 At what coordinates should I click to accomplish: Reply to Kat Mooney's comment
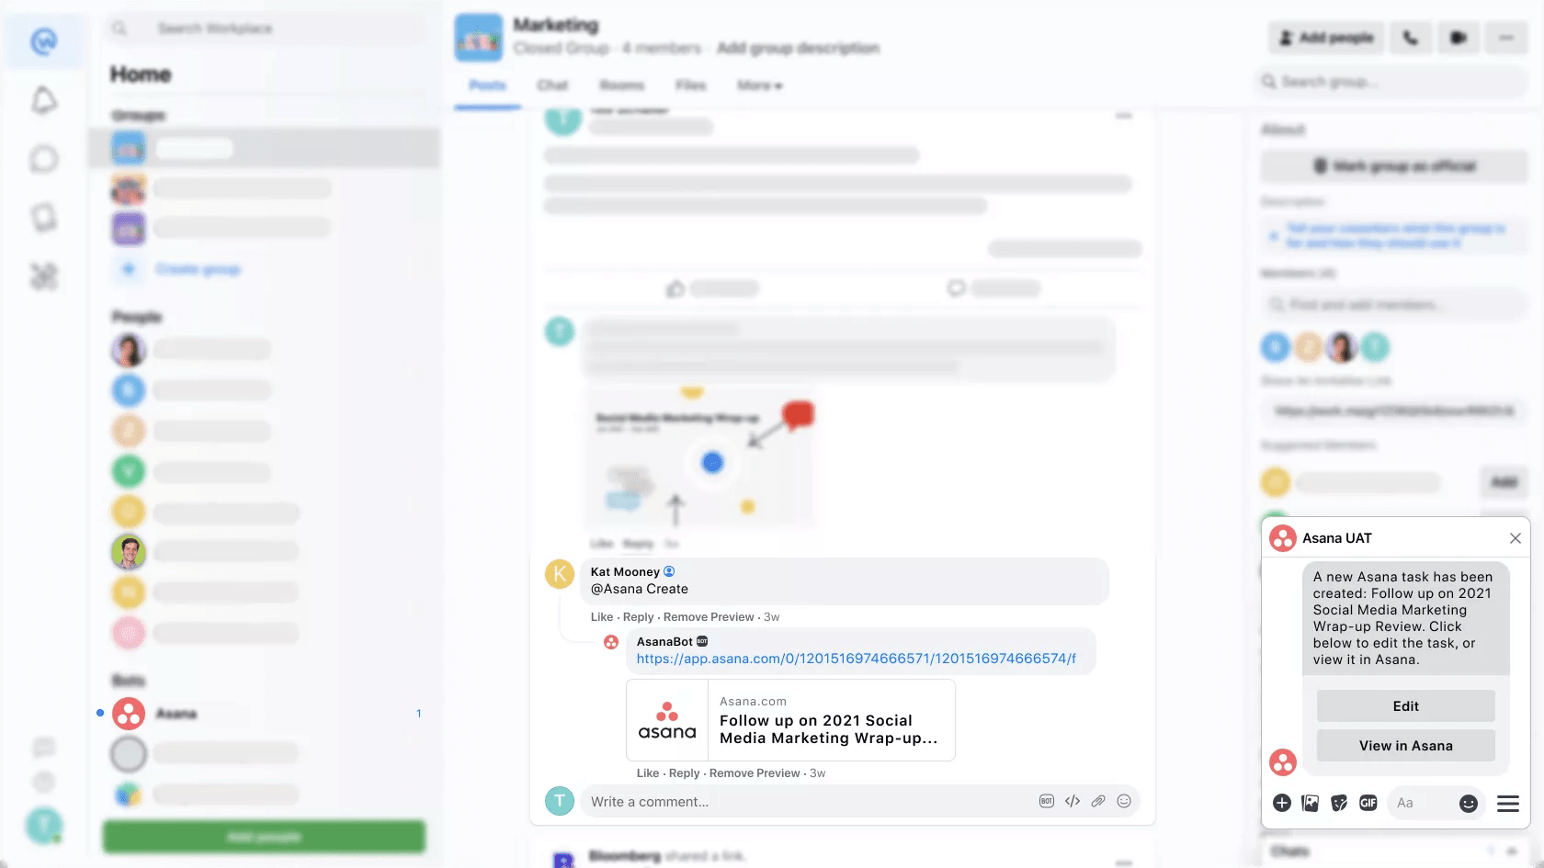pos(639,617)
